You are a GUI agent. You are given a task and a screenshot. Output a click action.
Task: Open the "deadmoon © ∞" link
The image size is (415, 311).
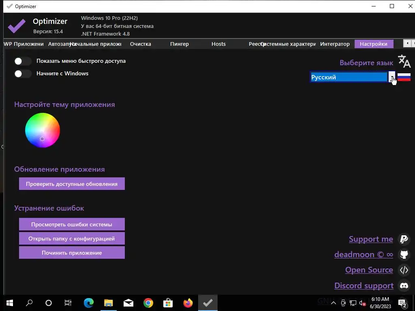point(364,254)
